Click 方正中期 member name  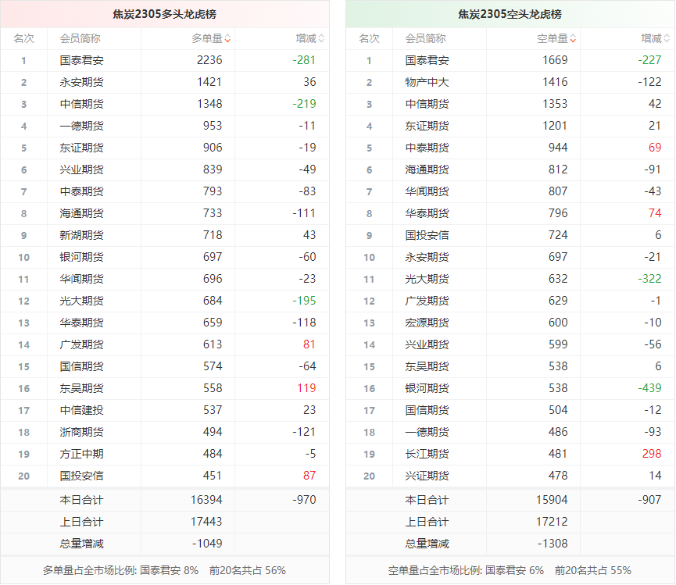81,454
